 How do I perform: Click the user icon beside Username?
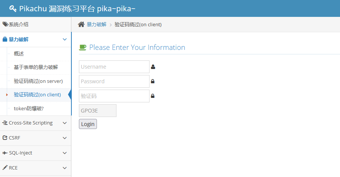(x=153, y=67)
